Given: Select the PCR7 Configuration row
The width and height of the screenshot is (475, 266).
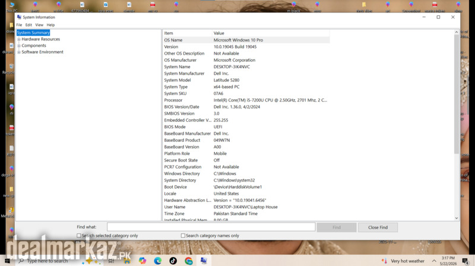Looking at the screenshot, I should (246, 167).
